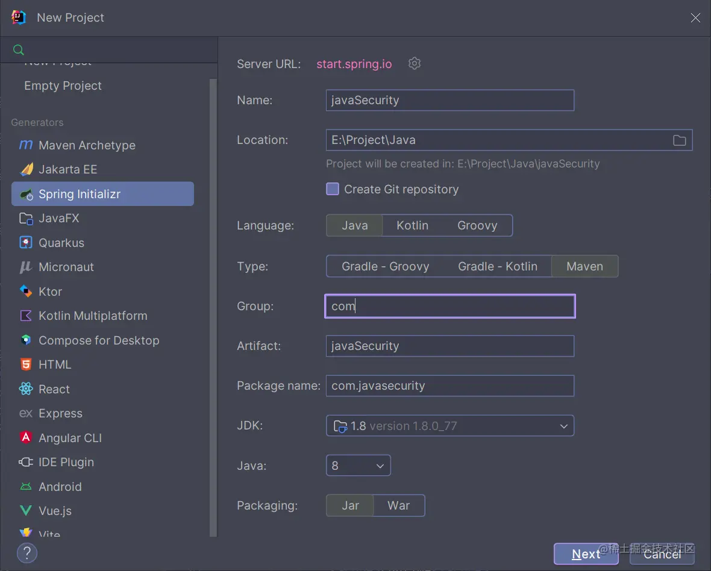Choose Kotlin as the language
The image size is (711, 571).
(412, 225)
